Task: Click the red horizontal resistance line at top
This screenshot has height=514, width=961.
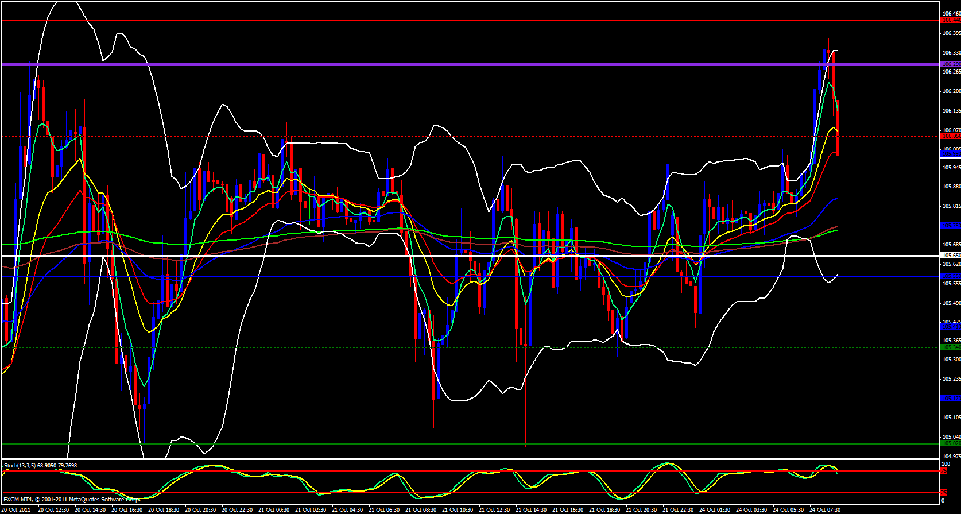Action: coord(459,21)
